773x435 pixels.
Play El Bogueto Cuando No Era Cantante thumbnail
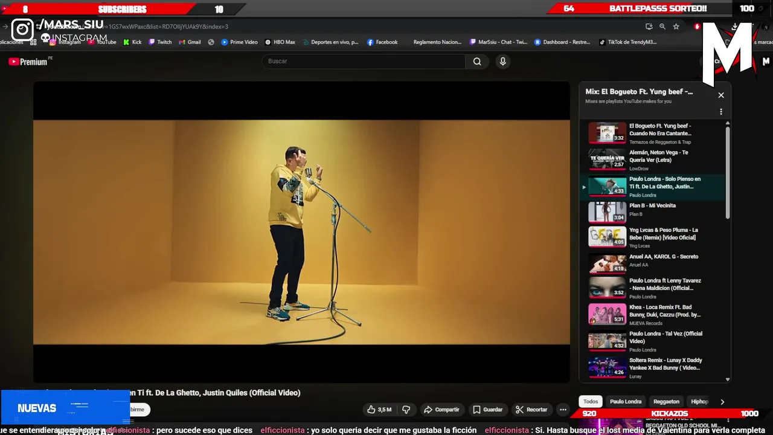point(607,133)
